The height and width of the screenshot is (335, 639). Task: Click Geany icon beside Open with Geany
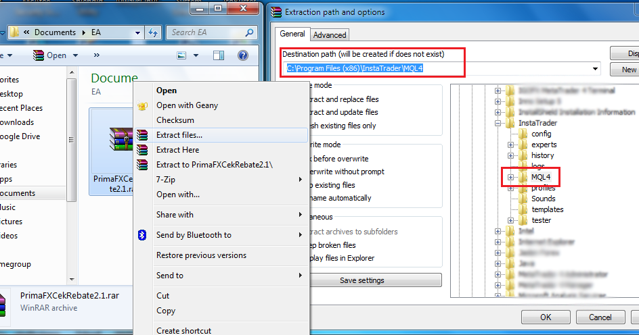point(142,106)
